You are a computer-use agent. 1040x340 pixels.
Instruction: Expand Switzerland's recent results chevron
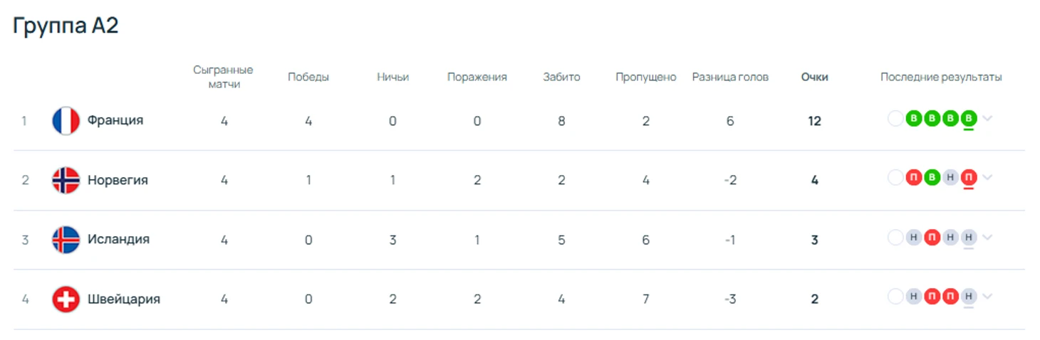987,297
